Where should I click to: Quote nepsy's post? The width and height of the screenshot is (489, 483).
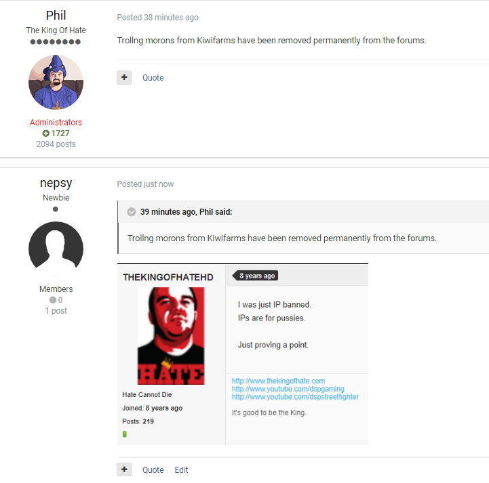(x=153, y=469)
